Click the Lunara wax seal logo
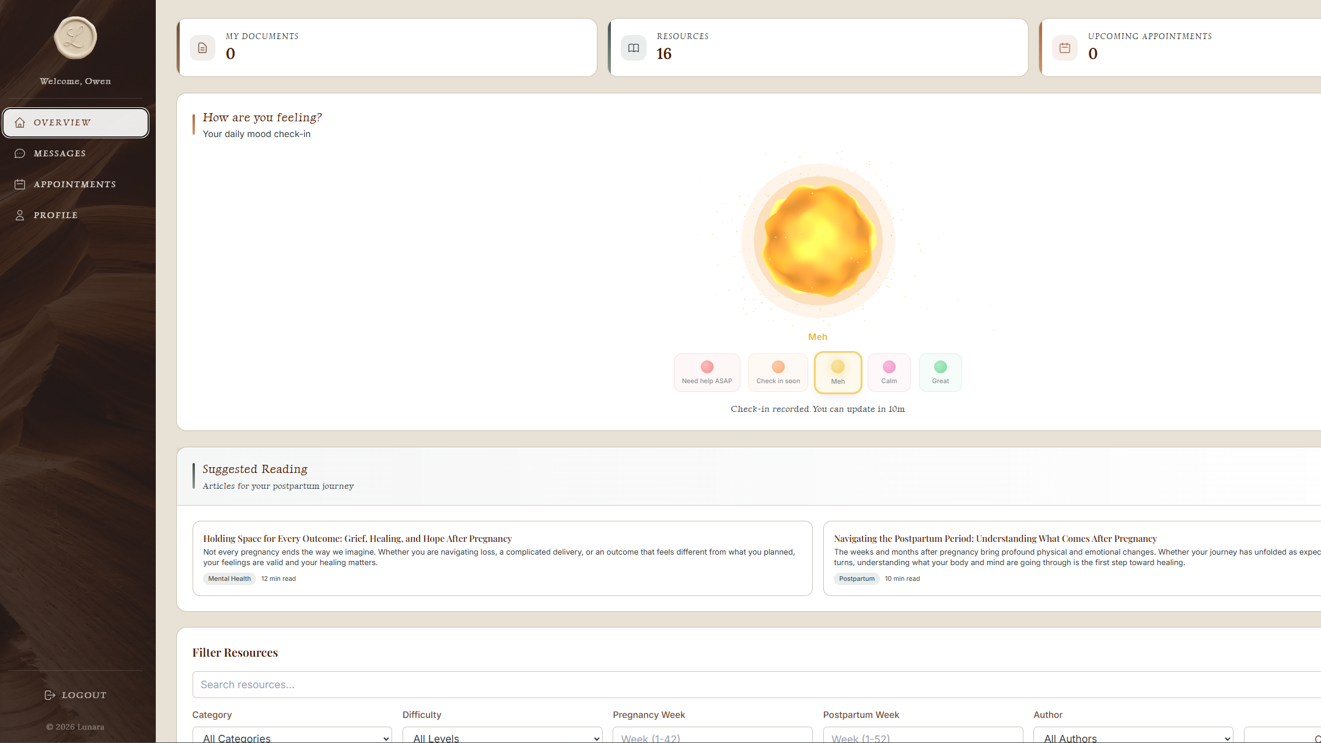 tap(75, 38)
